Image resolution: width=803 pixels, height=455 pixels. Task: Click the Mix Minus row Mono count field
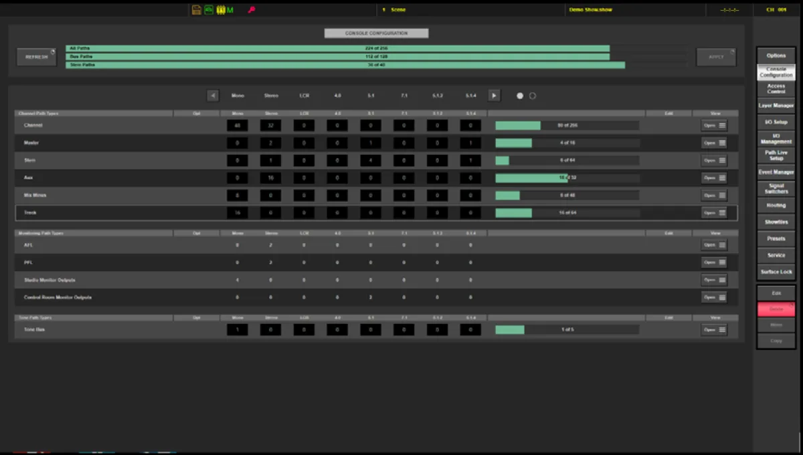[237, 195]
